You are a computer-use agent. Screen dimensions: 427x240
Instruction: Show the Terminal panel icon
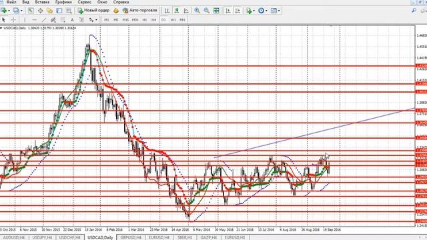click(59, 11)
